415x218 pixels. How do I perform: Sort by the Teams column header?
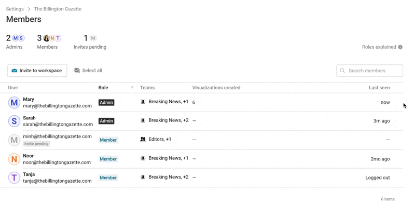click(x=147, y=88)
